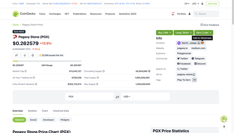
Task: Open the Facebook community link
Action: point(184,64)
